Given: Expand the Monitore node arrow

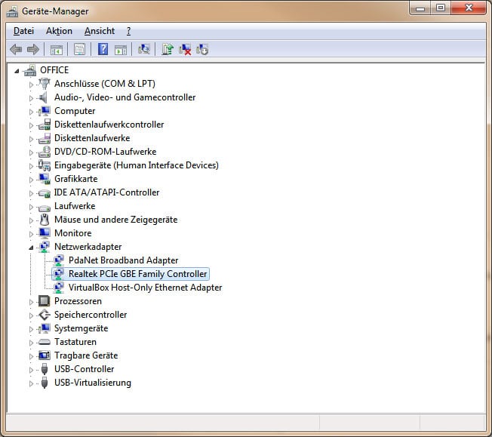Looking at the screenshot, I should (31, 234).
